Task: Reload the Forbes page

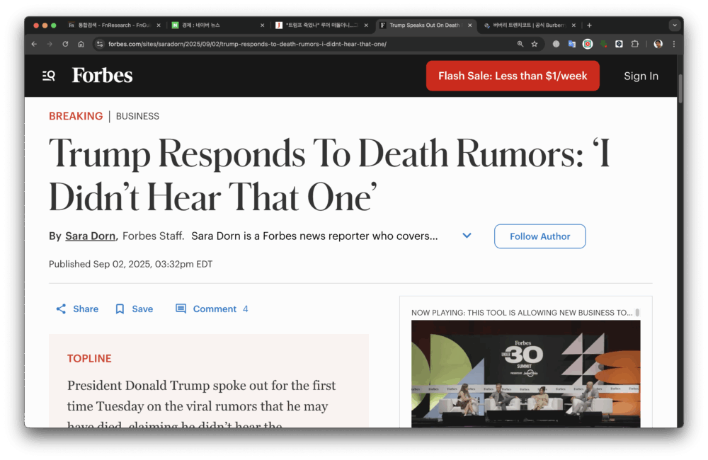Action: (65, 44)
